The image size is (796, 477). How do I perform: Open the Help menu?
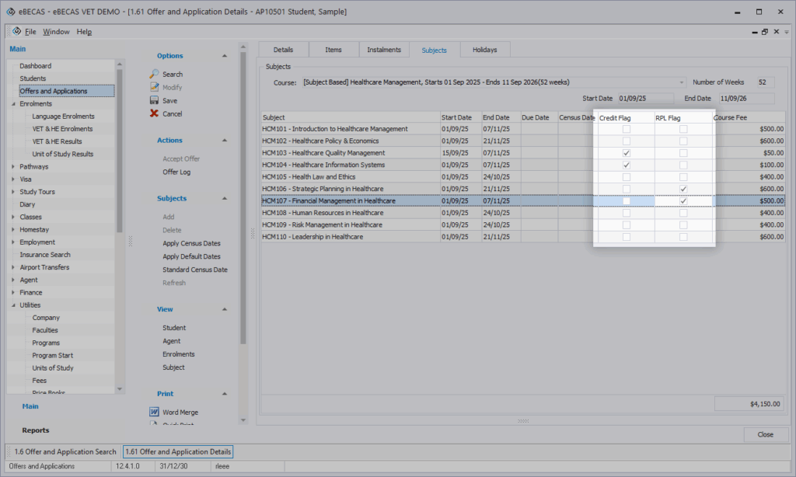pos(84,31)
